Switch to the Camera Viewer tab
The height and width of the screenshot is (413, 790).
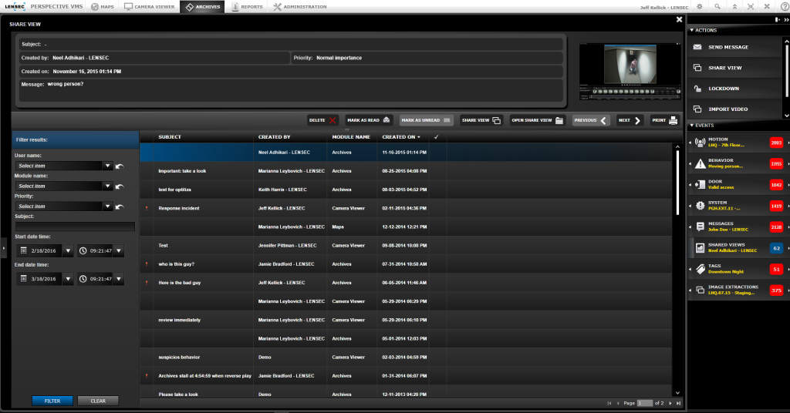(x=149, y=6)
